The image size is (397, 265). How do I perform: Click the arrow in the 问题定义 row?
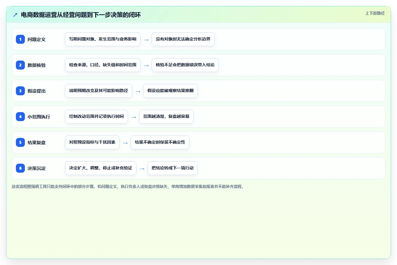coord(146,40)
